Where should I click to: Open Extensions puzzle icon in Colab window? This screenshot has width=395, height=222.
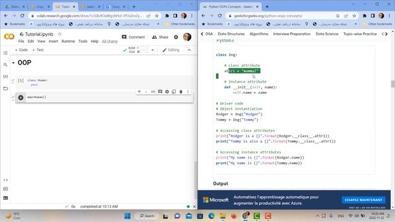167,15
